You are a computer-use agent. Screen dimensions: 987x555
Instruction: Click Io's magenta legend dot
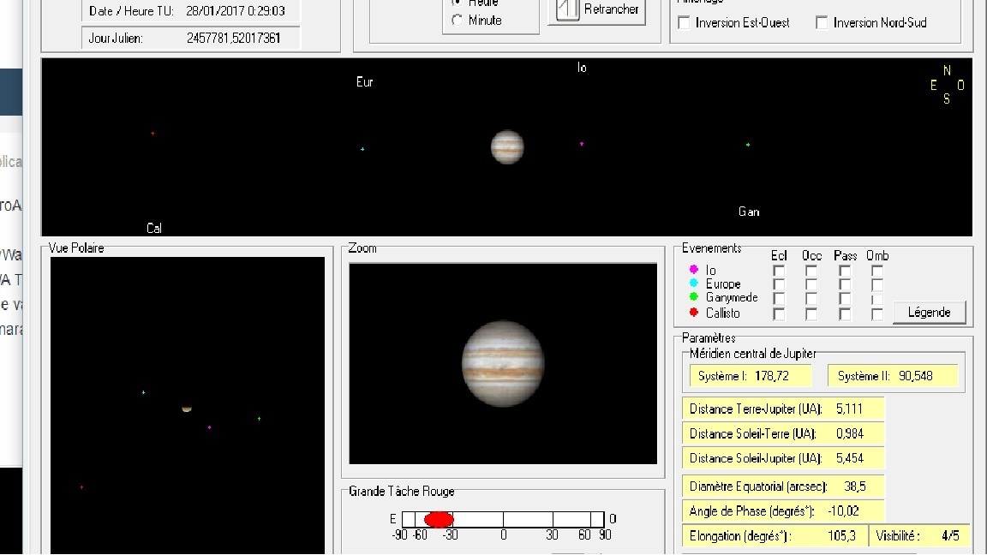point(694,269)
